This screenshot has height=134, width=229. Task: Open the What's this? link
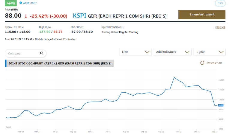(30, 3)
